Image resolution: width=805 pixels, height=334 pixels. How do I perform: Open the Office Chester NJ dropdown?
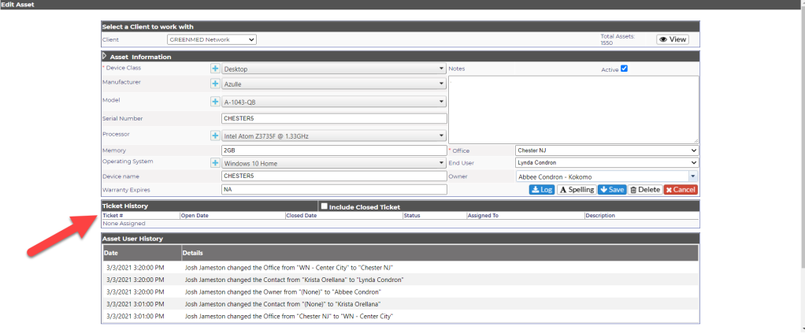pyautogui.click(x=607, y=150)
